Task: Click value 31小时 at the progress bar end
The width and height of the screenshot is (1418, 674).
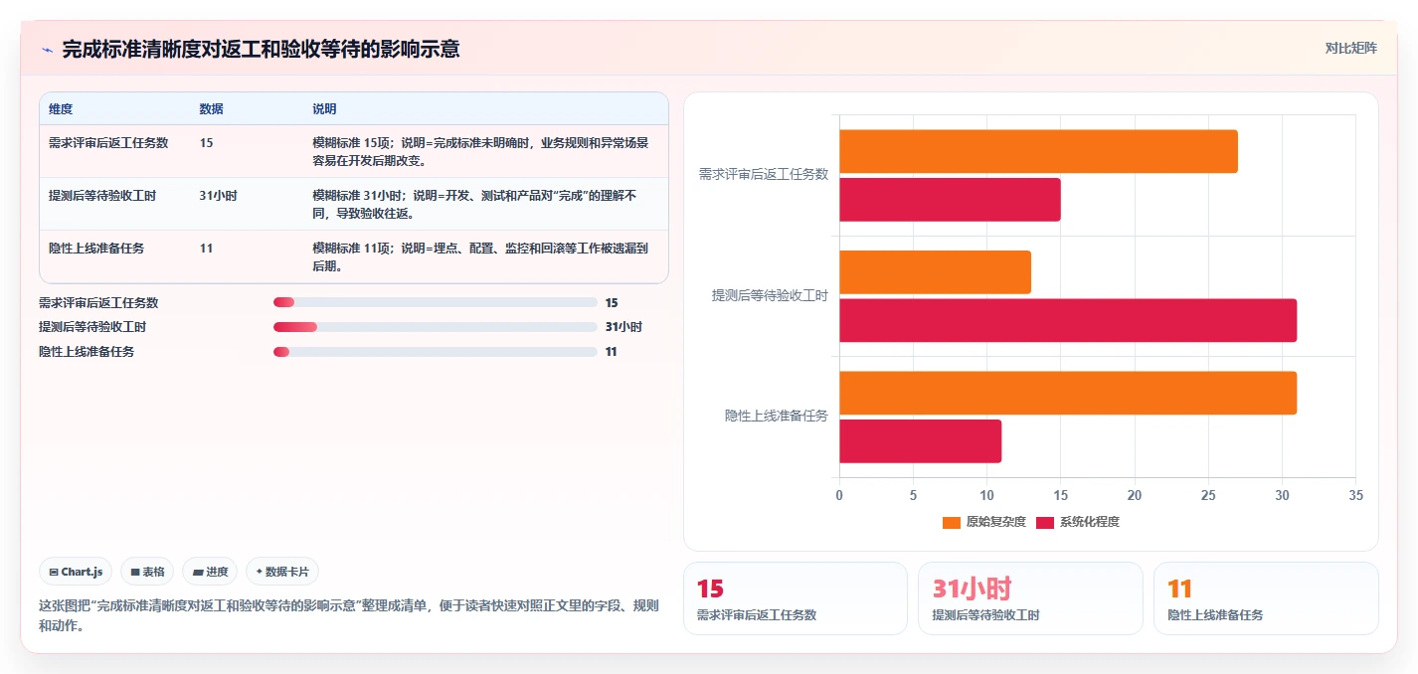Action: pos(623,327)
